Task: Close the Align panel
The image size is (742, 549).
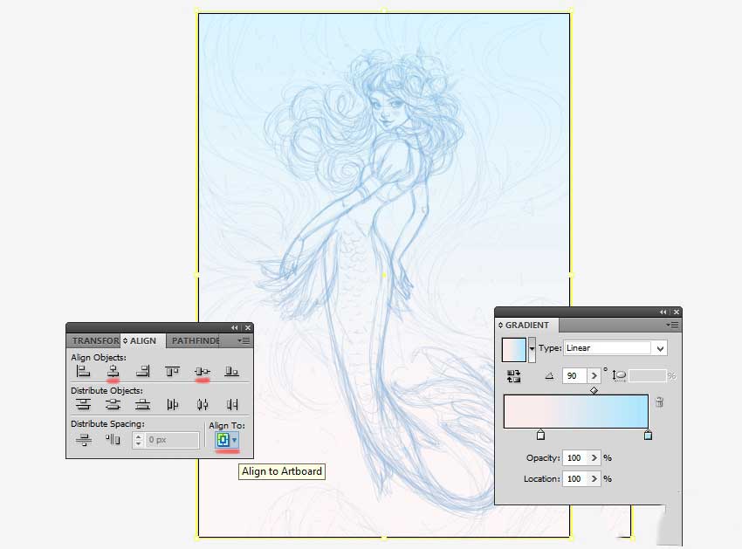Action: [x=248, y=327]
